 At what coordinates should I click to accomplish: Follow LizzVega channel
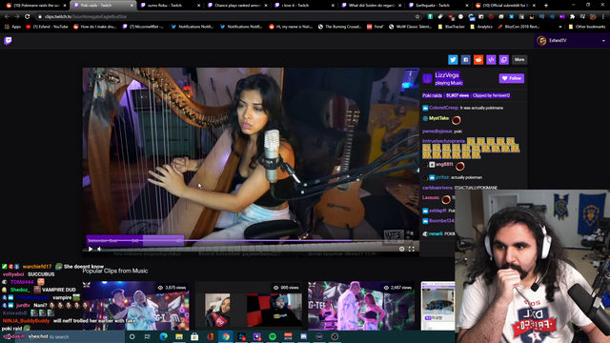(512, 78)
